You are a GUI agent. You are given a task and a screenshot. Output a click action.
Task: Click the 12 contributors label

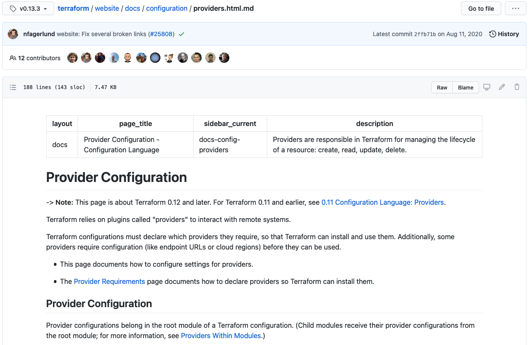point(35,58)
